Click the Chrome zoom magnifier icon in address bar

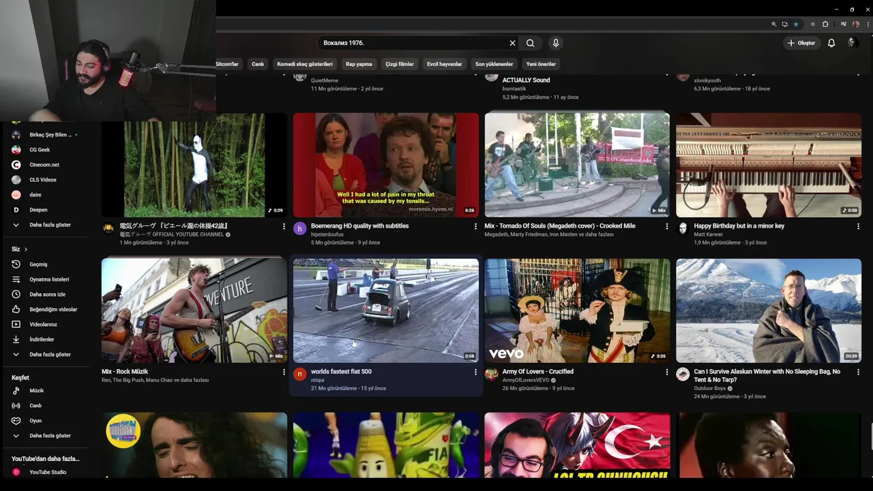773,24
